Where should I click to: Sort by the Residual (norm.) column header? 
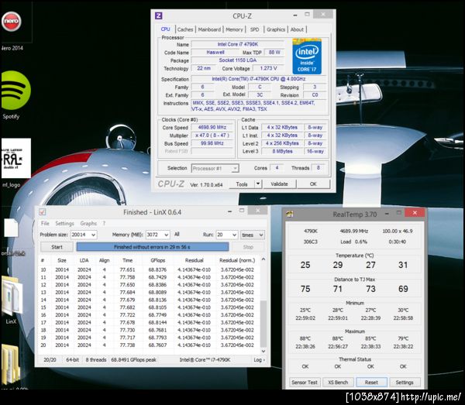(237, 260)
